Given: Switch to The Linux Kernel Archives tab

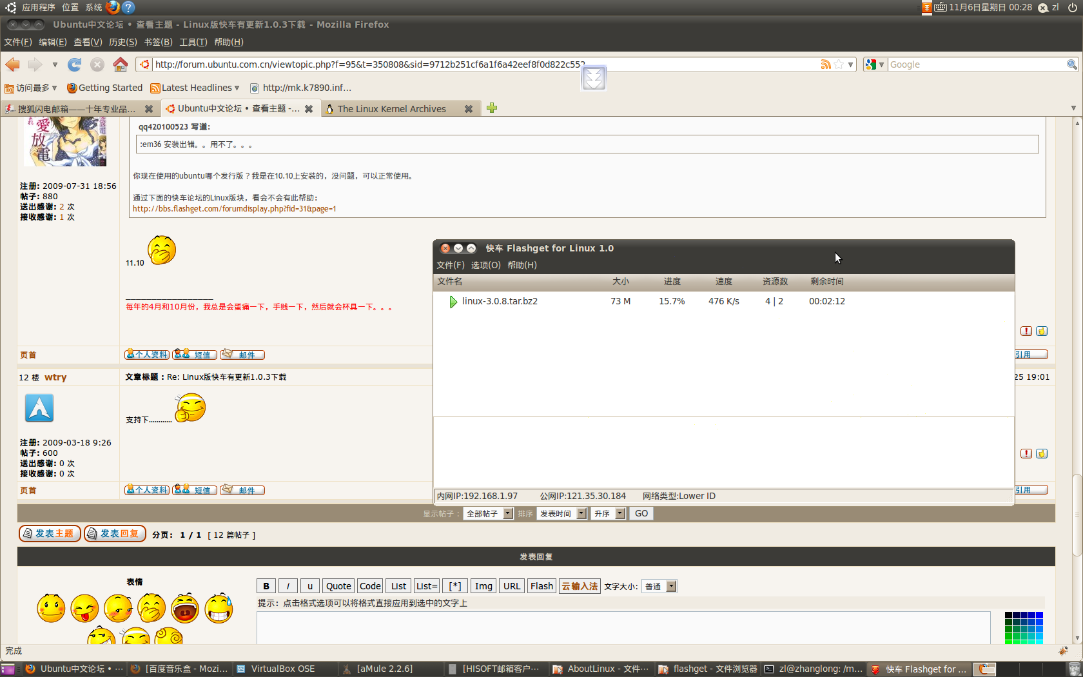Looking at the screenshot, I should coord(392,109).
